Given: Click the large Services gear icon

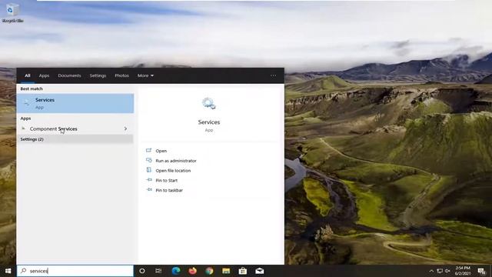Looking at the screenshot, I should tap(209, 103).
